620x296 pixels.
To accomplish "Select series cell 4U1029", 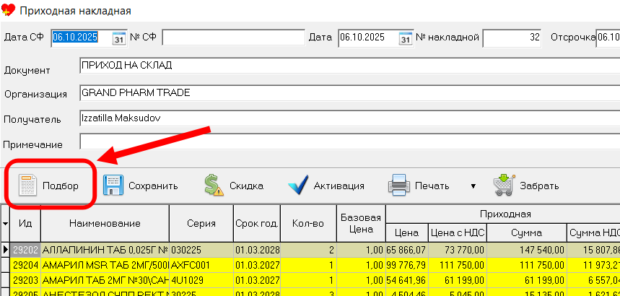I will pos(201,280).
